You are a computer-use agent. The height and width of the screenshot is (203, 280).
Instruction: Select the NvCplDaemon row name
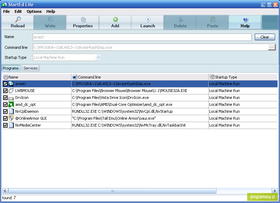click(x=27, y=111)
